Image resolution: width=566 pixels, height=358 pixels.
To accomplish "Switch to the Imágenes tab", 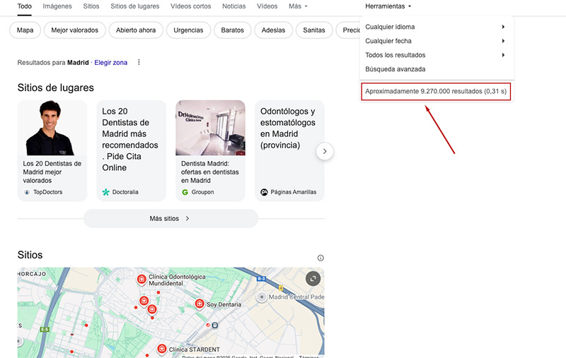I will (x=57, y=6).
